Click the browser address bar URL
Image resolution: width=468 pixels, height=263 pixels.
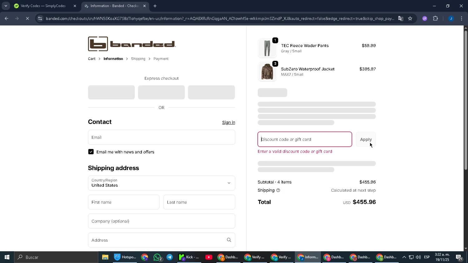click(220, 18)
